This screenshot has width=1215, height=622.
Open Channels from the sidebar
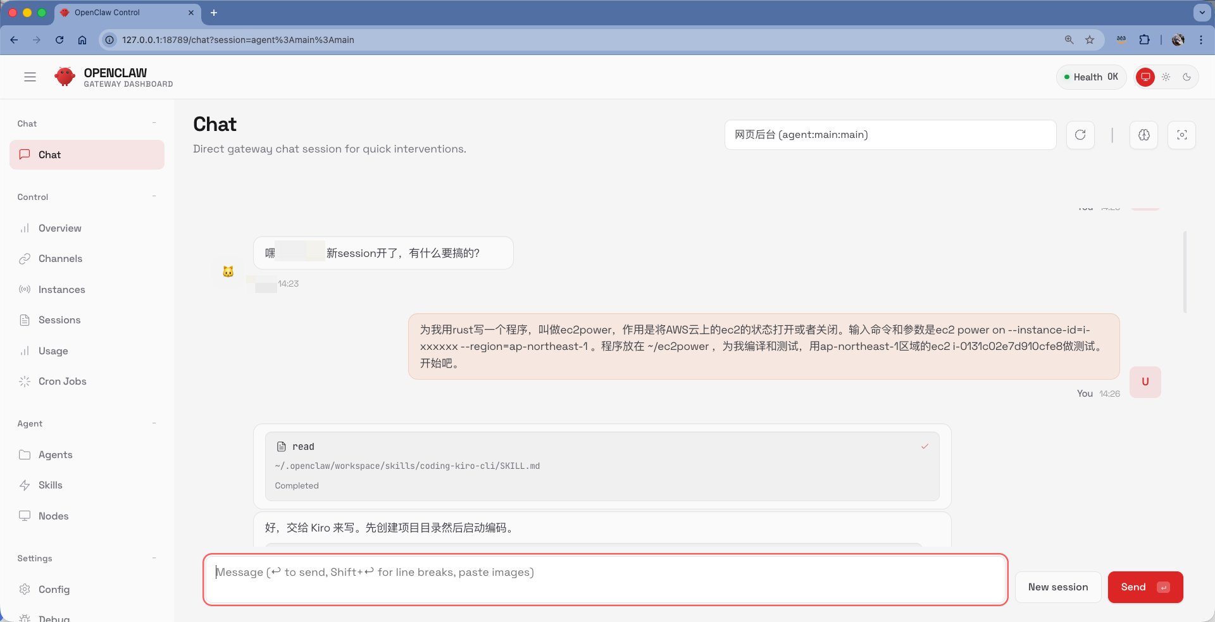point(60,259)
